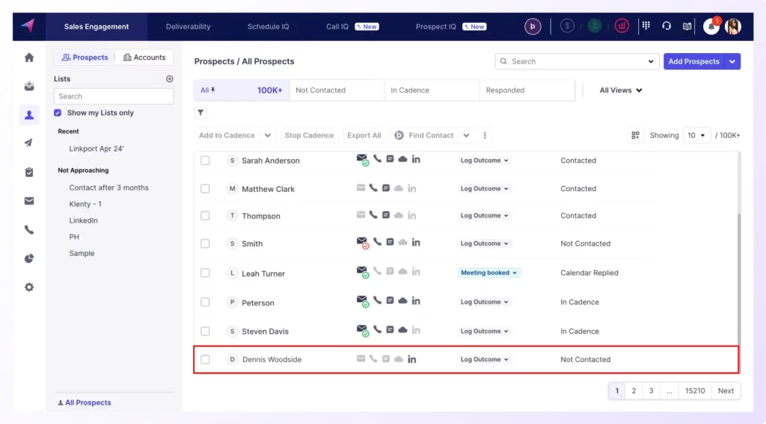Open the Showing 10 rows-per-page dropdown
Screen dimensions: 766x424
click(696, 136)
